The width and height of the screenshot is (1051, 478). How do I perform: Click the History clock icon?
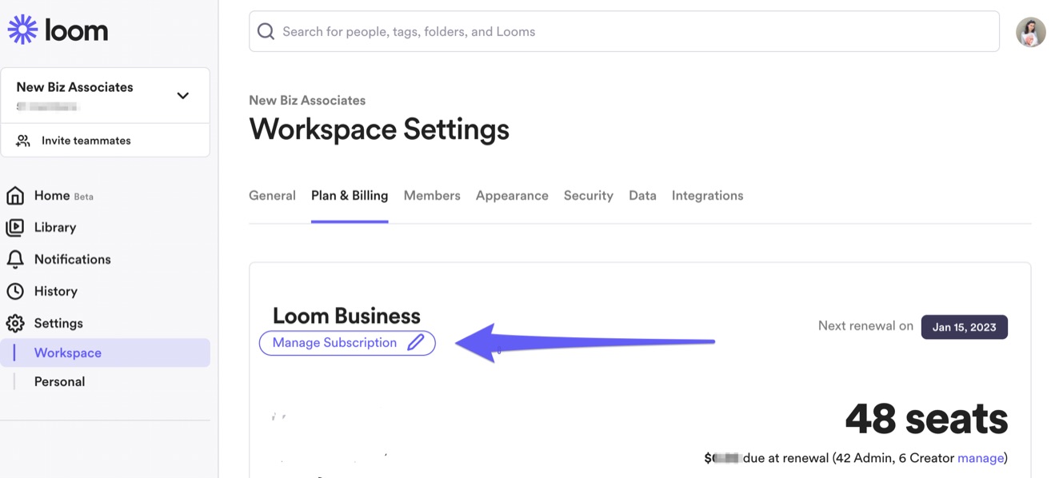coord(15,292)
